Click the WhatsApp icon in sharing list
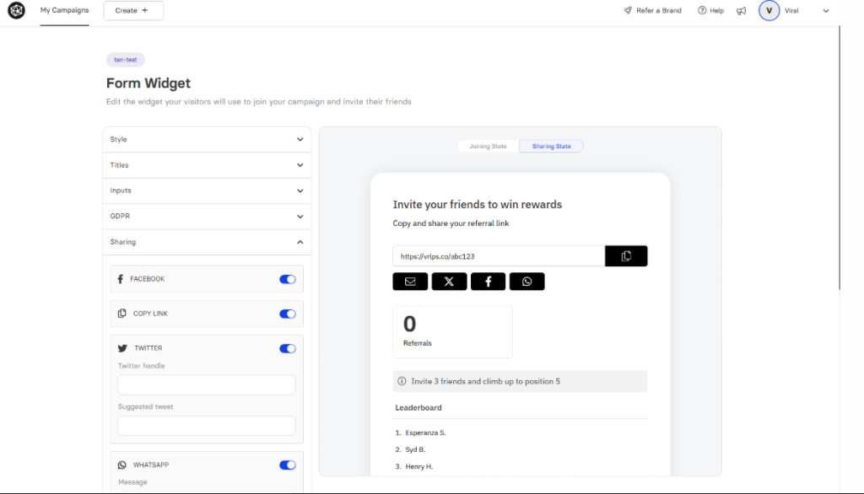This screenshot has height=494, width=864. [x=121, y=464]
